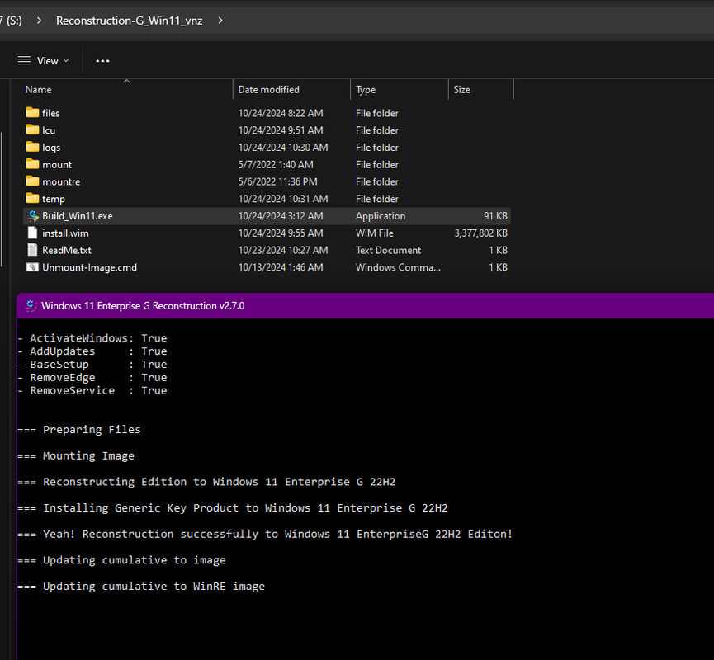
Task: Click date '5/7/2022 1:40 AM' of mount
Action: (276, 165)
